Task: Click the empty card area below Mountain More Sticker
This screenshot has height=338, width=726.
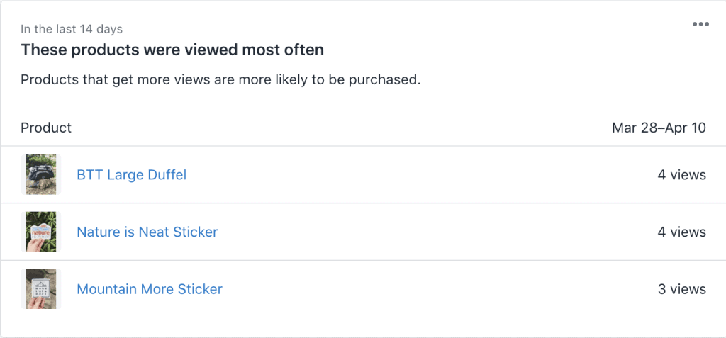Action: tap(363, 327)
